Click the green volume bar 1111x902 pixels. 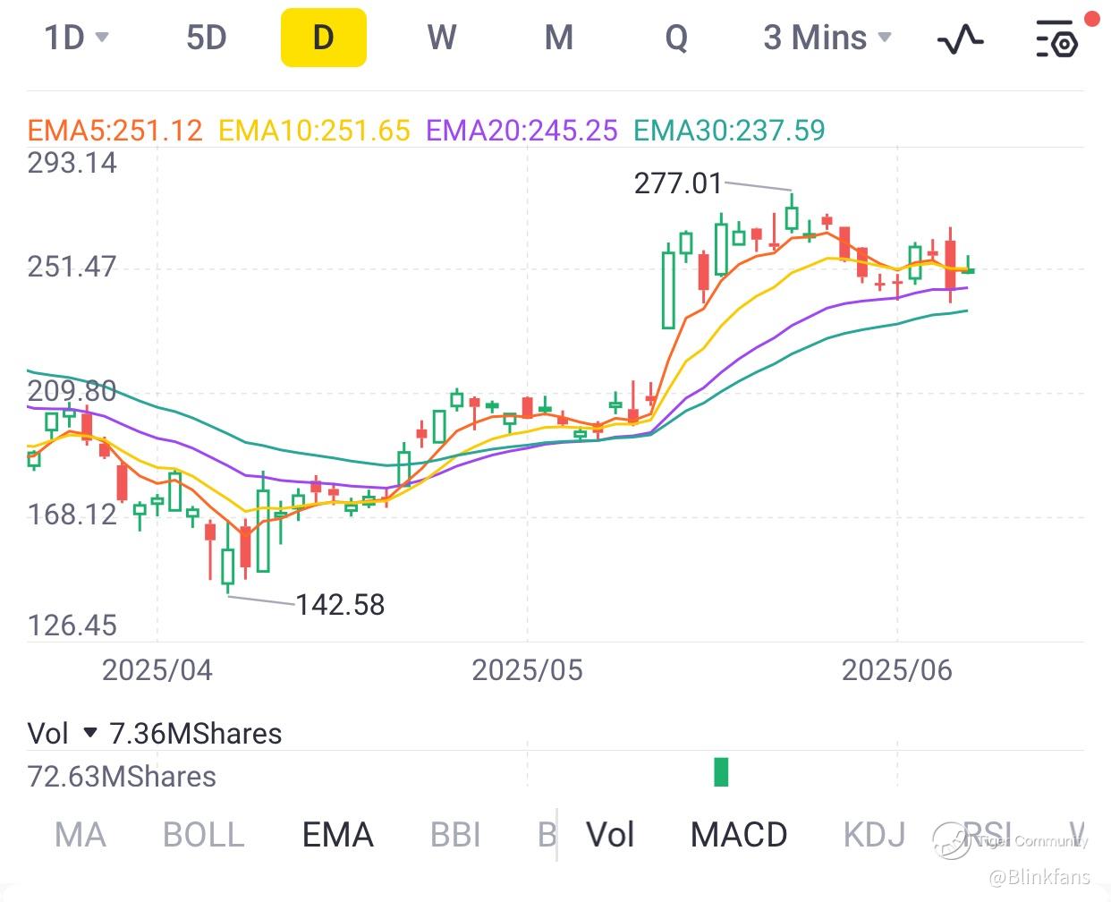[721, 771]
